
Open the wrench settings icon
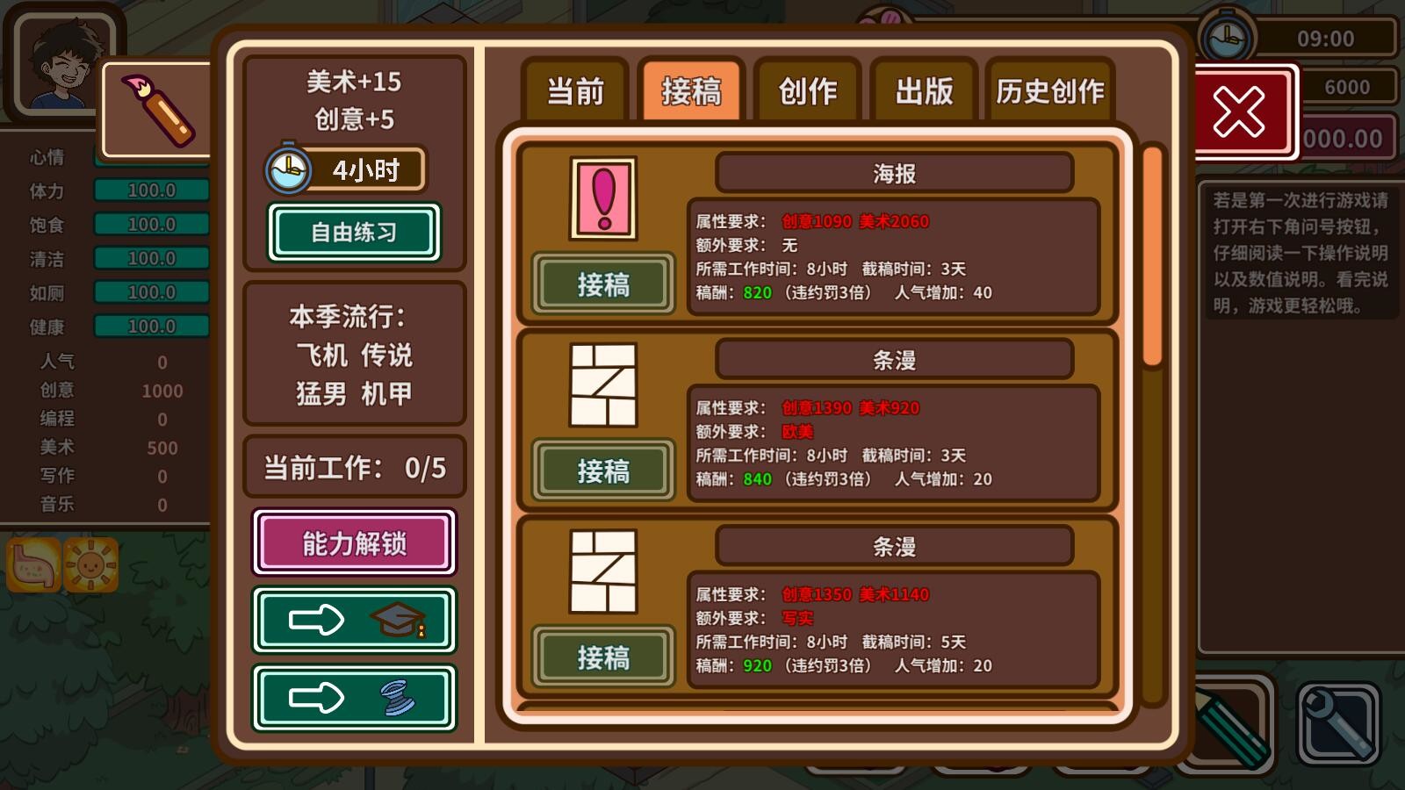coord(1339,723)
